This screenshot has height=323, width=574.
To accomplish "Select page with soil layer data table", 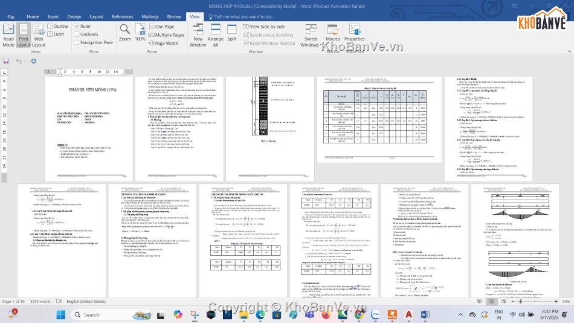I will pos(379,120).
